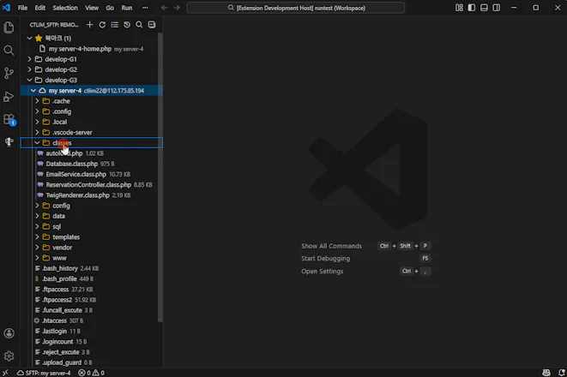The height and width of the screenshot is (377, 567).
Task: Expand the .vscode-server folder
Action: [x=37, y=132]
